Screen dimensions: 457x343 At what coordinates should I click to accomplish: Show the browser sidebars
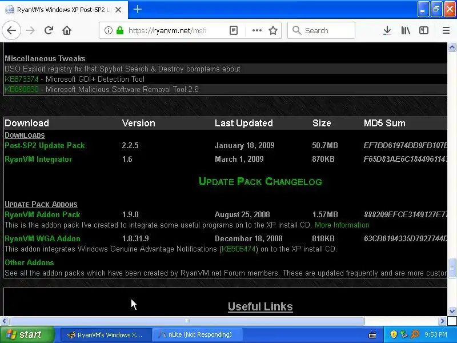[423, 30]
